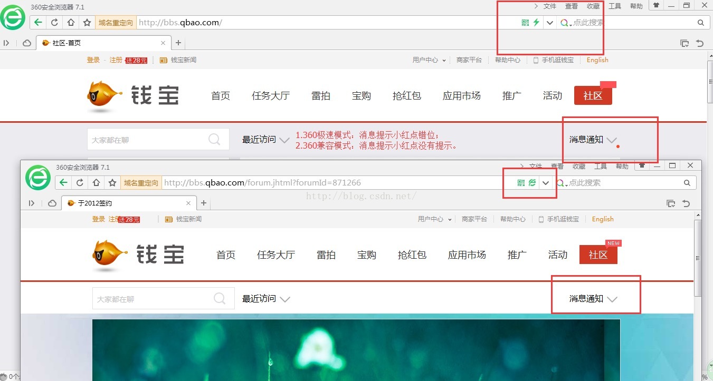Go to the home page in the front browser window

click(96, 182)
